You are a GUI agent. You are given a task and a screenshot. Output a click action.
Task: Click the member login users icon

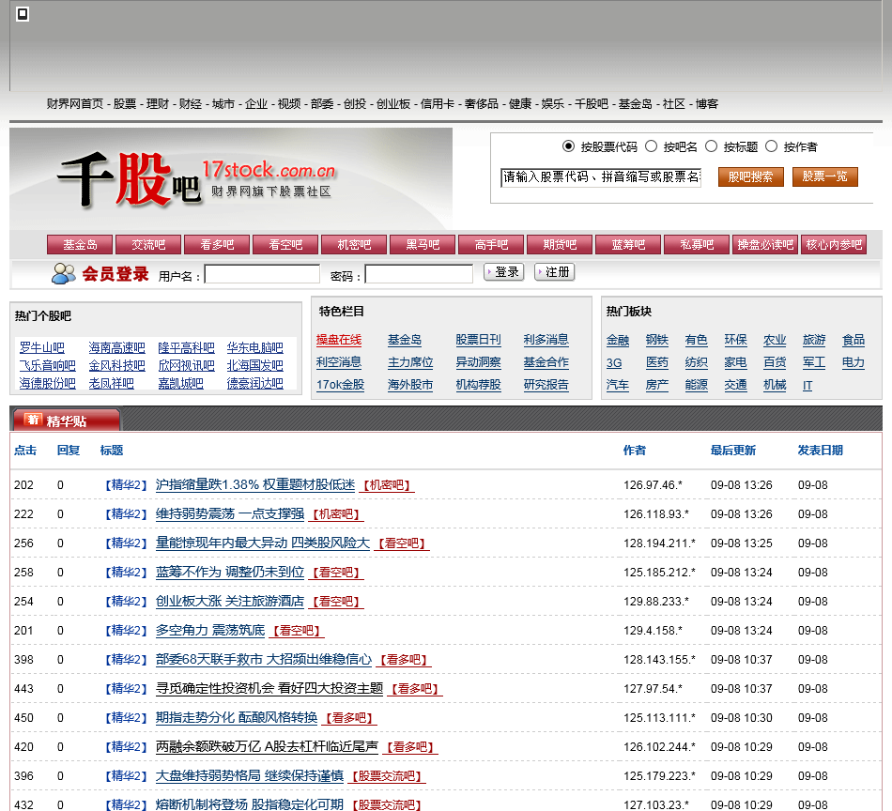coord(63,273)
